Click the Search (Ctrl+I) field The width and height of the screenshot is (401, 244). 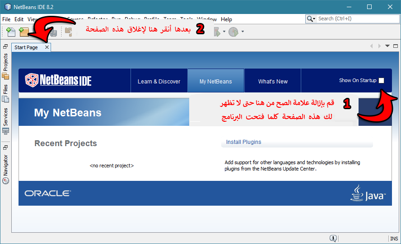click(358, 18)
